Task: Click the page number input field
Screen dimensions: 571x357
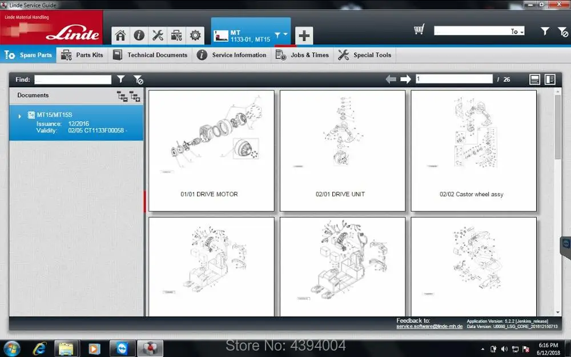Action: pos(454,79)
